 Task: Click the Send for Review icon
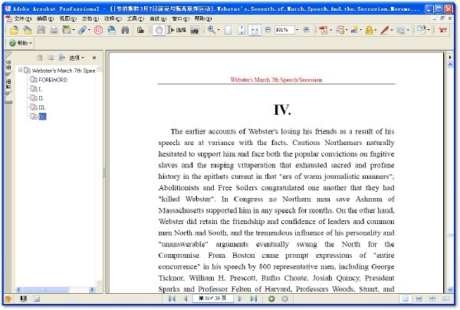pyautogui.click(x=354, y=30)
